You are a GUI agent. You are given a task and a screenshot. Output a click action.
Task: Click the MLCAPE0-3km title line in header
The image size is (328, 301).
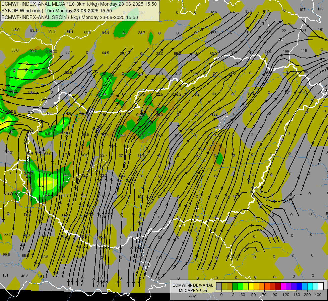(x=79, y=4)
